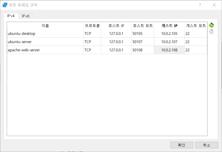The image size is (222, 152).
Task: Sort by the 게스트 포트 column header
Action: [x=196, y=26]
